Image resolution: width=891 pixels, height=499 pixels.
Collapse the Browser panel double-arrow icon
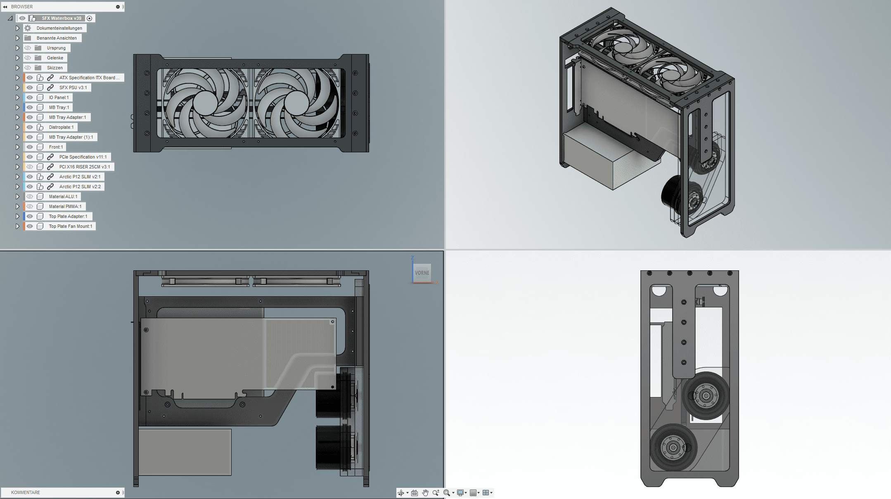[x=5, y=7]
